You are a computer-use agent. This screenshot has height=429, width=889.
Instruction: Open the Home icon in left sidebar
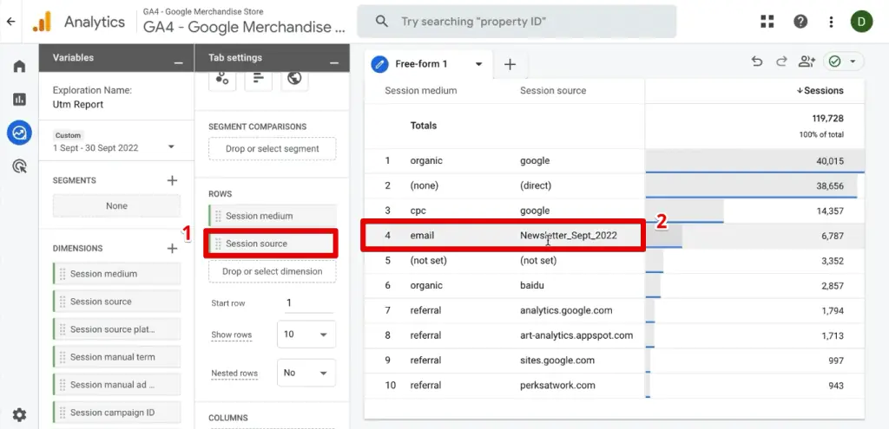click(19, 67)
